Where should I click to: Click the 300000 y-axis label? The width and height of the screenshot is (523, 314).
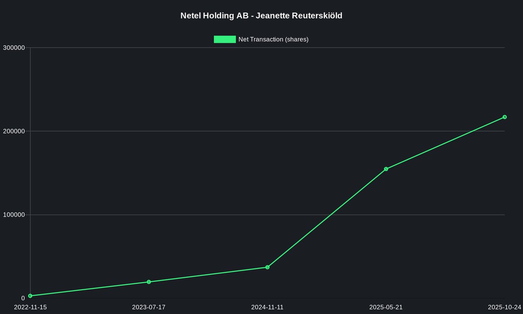point(14,48)
